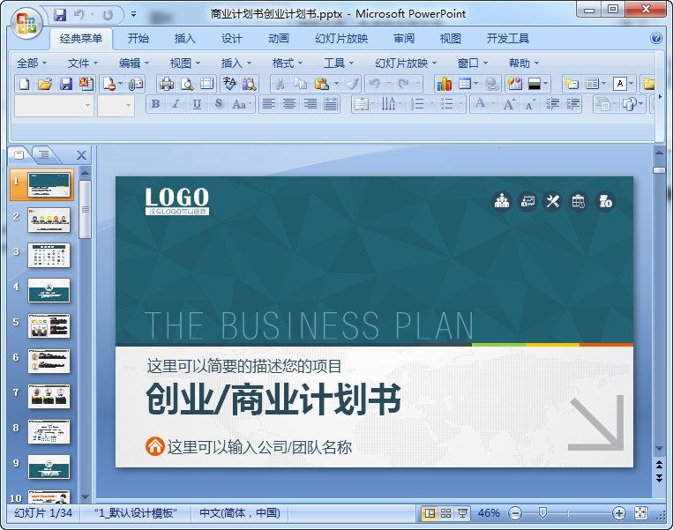Click the Insert Table icon
This screenshot has width=673, height=530.
click(x=465, y=84)
